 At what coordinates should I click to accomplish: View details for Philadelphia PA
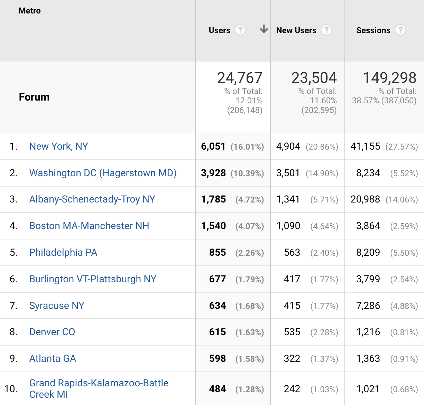point(63,253)
